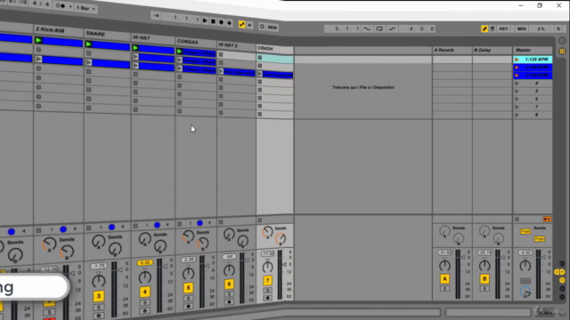The width and height of the screenshot is (570, 320).
Task: Toggle track activator 7 on CRASH
Action: (x=267, y=281)
